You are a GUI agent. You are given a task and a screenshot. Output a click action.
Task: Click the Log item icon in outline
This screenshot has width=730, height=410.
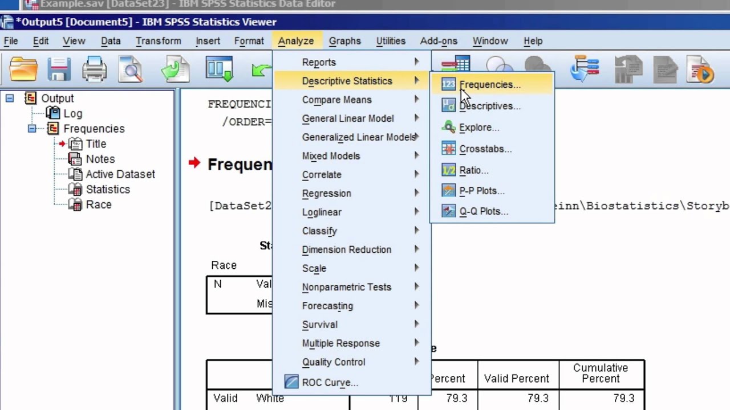point(53,113)
